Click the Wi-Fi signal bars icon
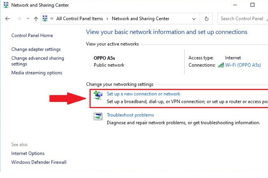This screenshot has height=178, width=268. coord(221,65)
